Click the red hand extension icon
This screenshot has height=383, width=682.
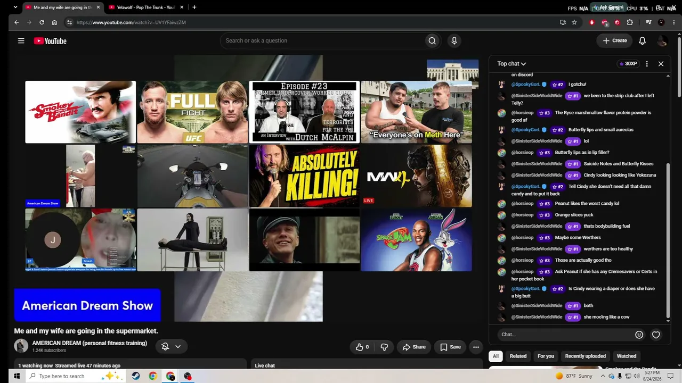pyautogui.click(x=592, y=22)
